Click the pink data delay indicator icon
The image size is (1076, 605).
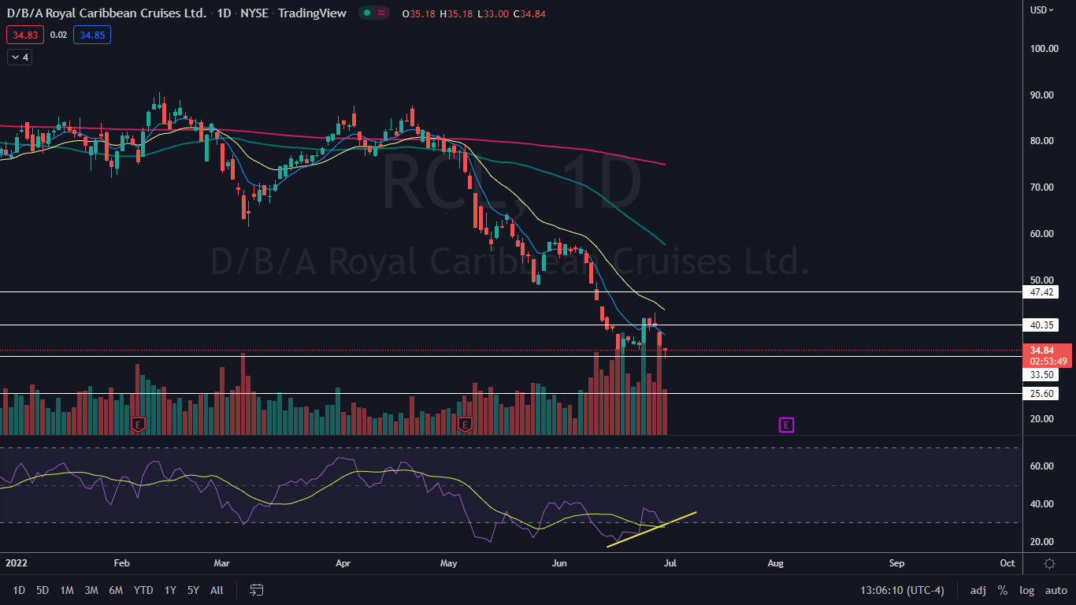coord(381,13)
